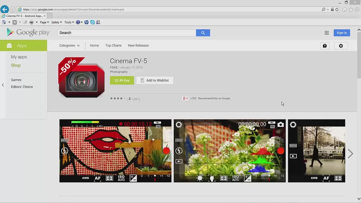Open the help question mark icon
This screenshot has width=361, height=203.
[325, 46]
